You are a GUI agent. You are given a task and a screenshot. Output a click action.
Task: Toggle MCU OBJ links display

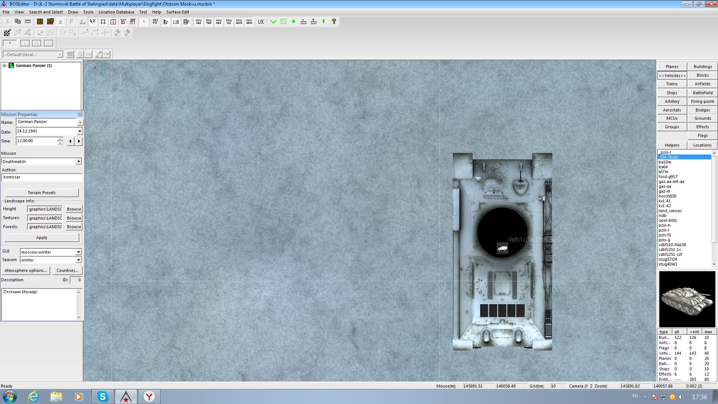pos(199,22)
